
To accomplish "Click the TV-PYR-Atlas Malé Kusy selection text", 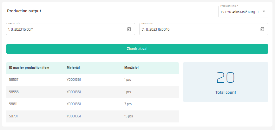I will (240, 12).
